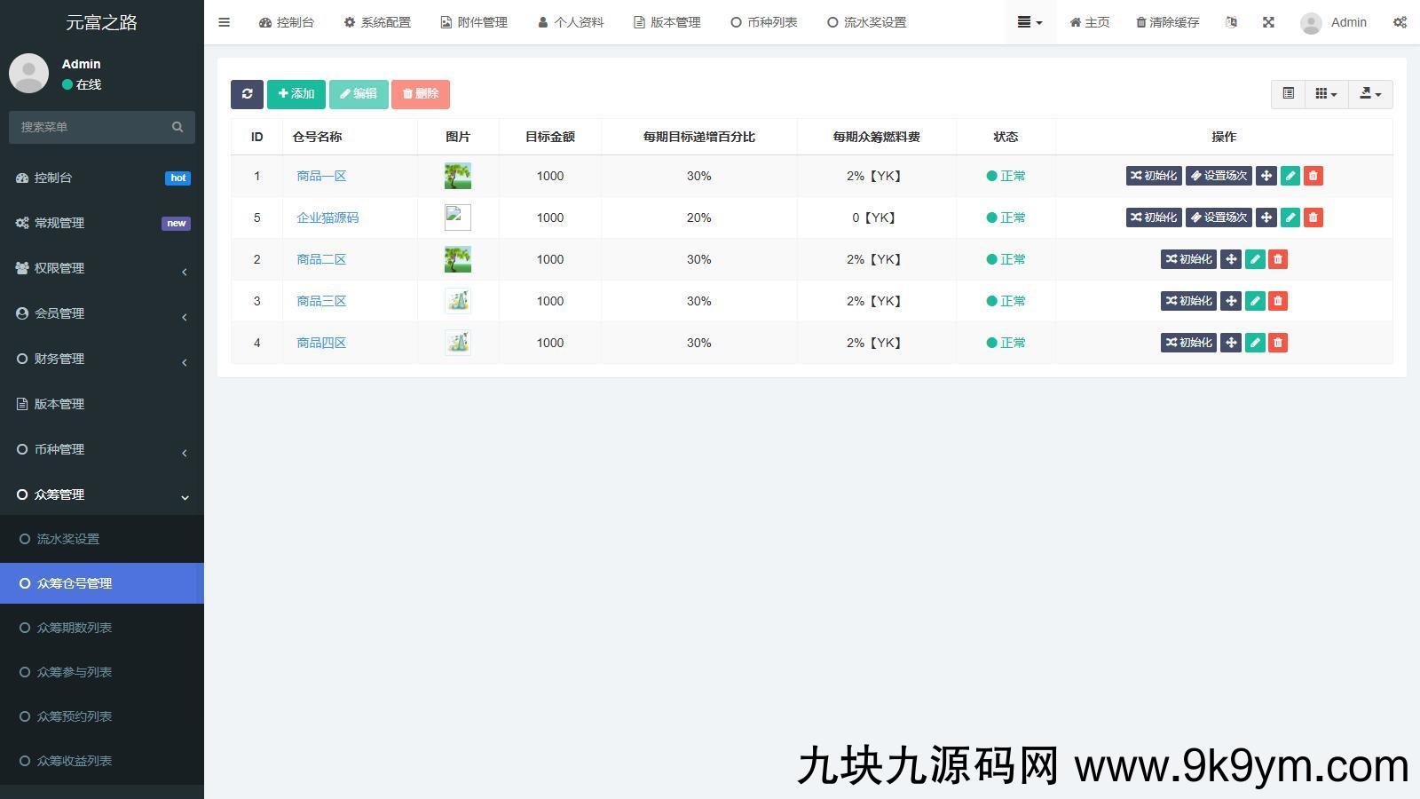1420x799 pixels.
Task: Open the fullscreen toggle icon in top bar
Action: 1268,22
